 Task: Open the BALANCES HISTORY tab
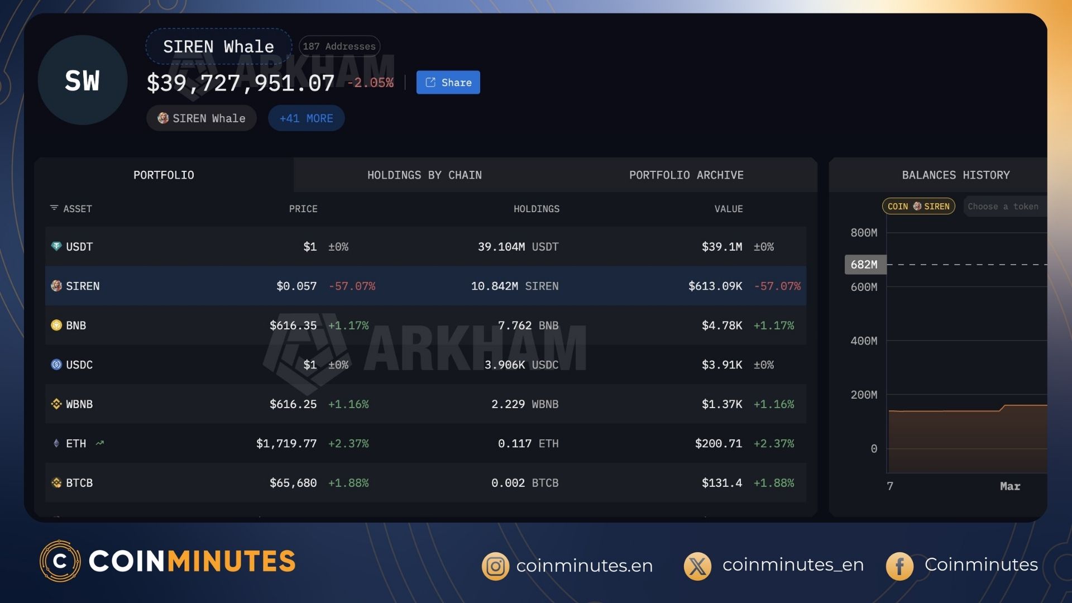point(956,175)
